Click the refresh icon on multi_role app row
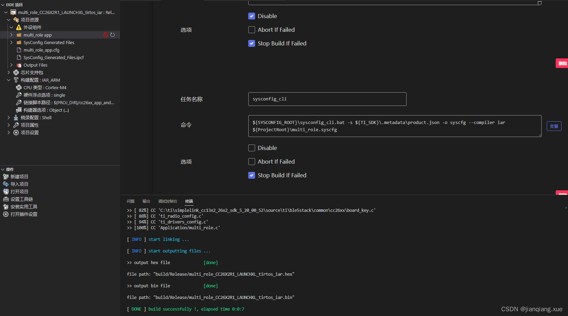The height and width of the screenshot is (316, 568). [113, 35]
